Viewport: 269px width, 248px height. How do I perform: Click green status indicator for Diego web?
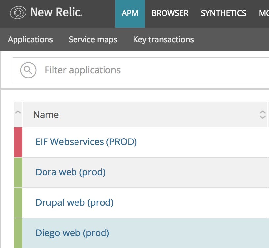point(18,233)
